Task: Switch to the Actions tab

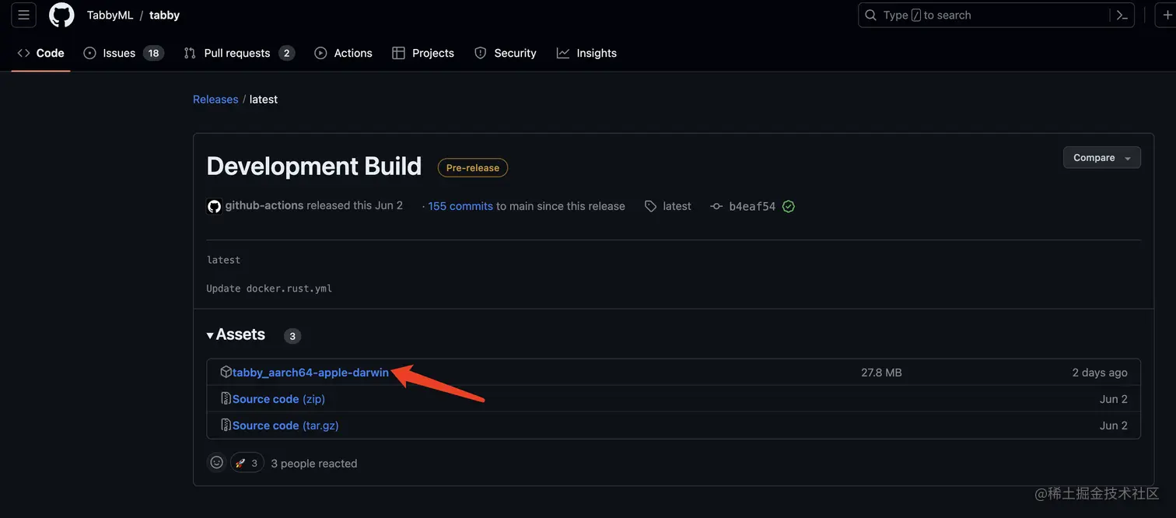Action: (343, 53)
